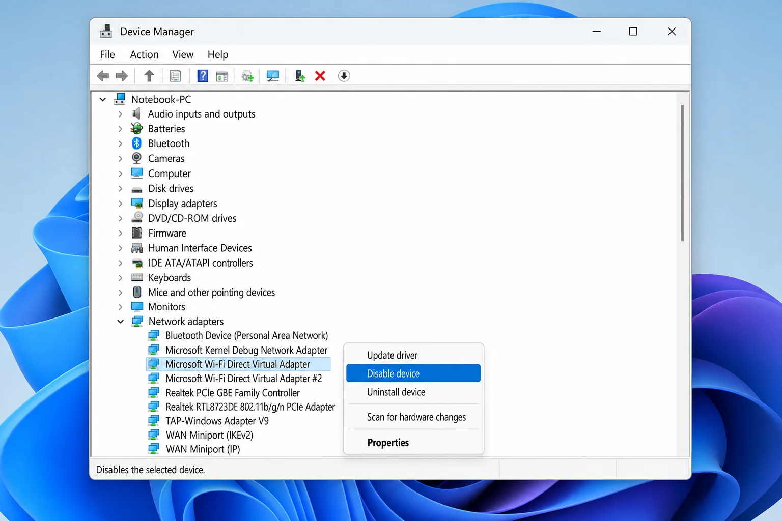The width and height of the screenshot is (782, 521).
Task: Select the Disk drives category label
Action: (x=171, y=189)
